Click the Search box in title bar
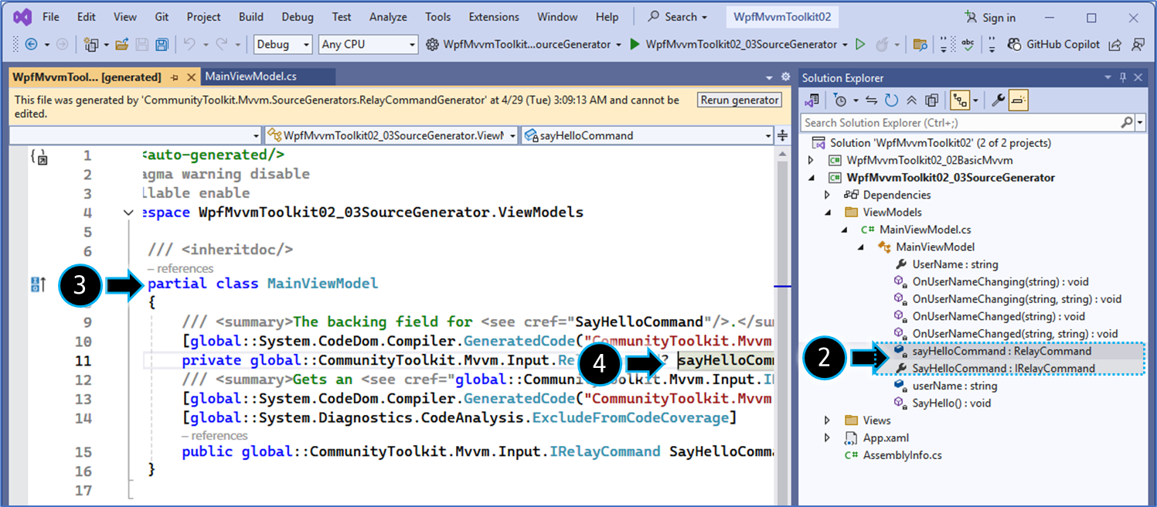Screen dimensions: 1157x507 click(x=679, y=17)
